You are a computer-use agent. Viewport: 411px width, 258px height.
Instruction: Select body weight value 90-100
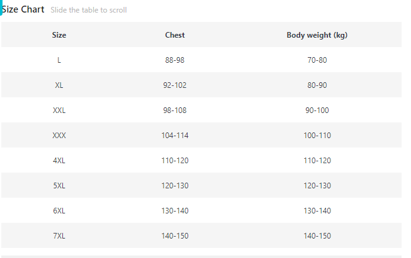317,110
